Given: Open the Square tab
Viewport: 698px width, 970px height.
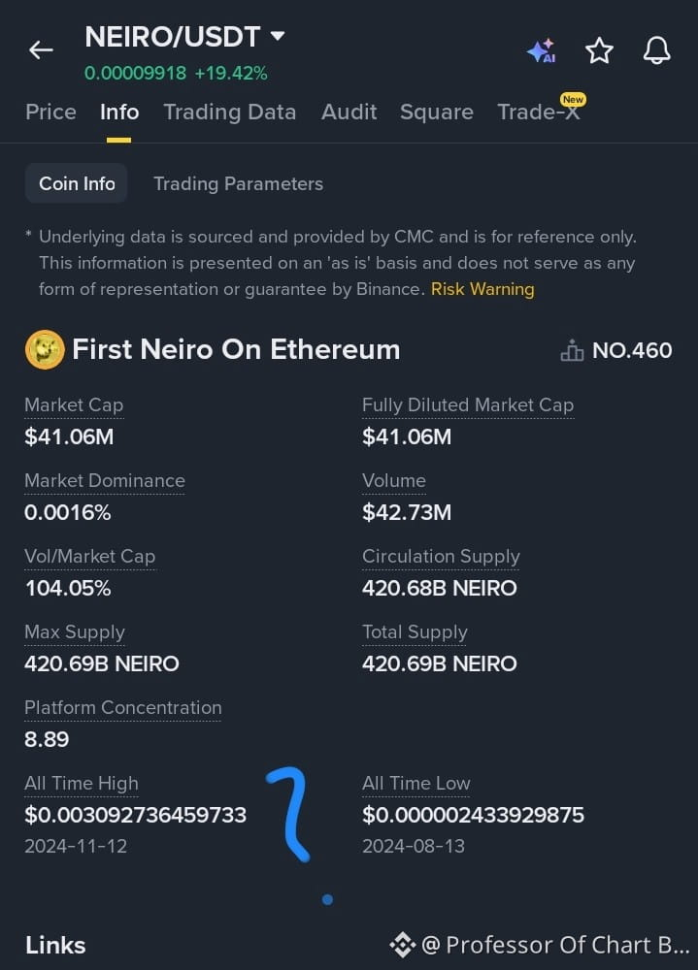Looking at the screenshot, I should point(437,112).
